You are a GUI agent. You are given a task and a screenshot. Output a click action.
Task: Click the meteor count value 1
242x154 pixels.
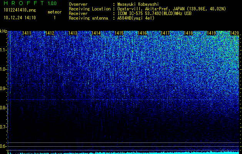click(x=55, y=18)
